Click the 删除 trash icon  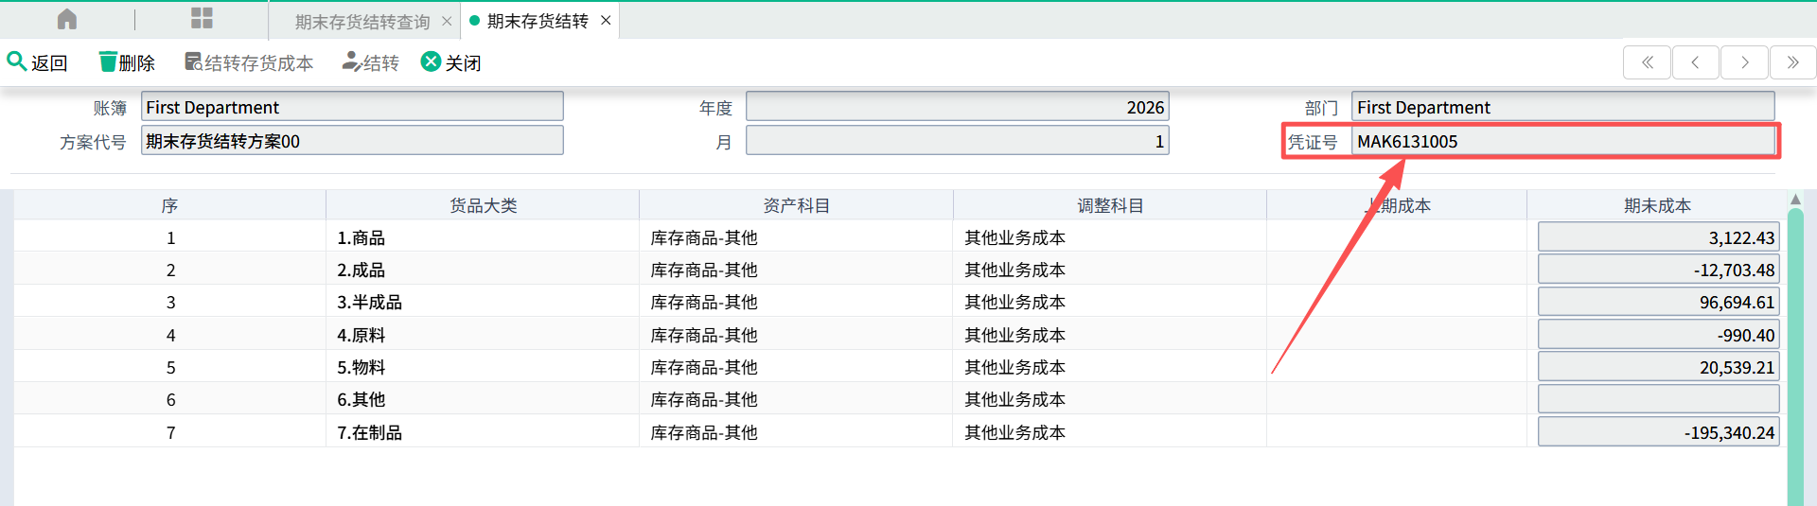pyautogui.click(x=108, y=62)
